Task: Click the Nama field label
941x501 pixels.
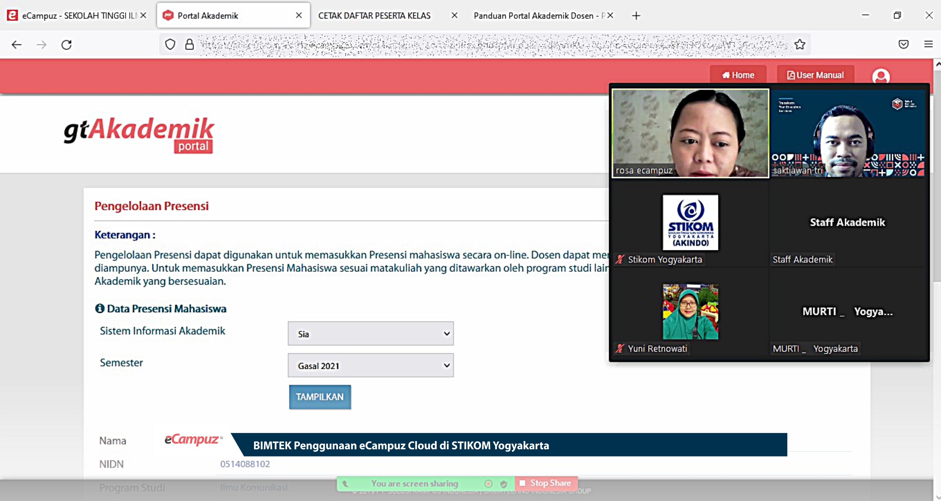Action: pos(112,440)
